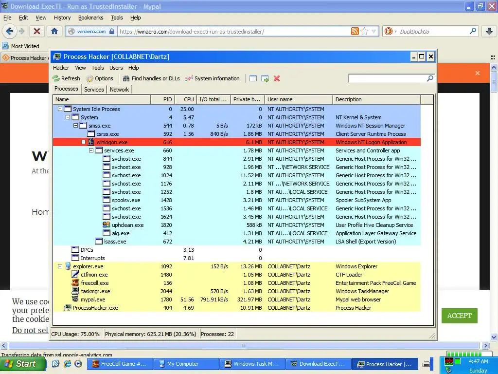498x374 pixels.
Task: Collapse the System Idle Process tree node
Action: click(x=60, y=109)
